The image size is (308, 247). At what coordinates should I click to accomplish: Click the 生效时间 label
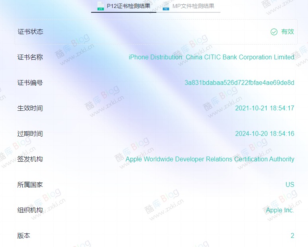point(30,108)
